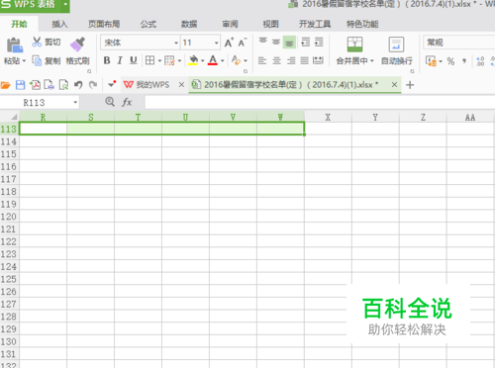The image size is (495, 368).
Task: Switch to 页面布局 Page Layout tab
Action: click(x=104, y=24)
